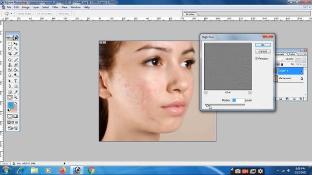Open the Edit menu
This screenshot has height=175, width=312.
click(16, 7)
